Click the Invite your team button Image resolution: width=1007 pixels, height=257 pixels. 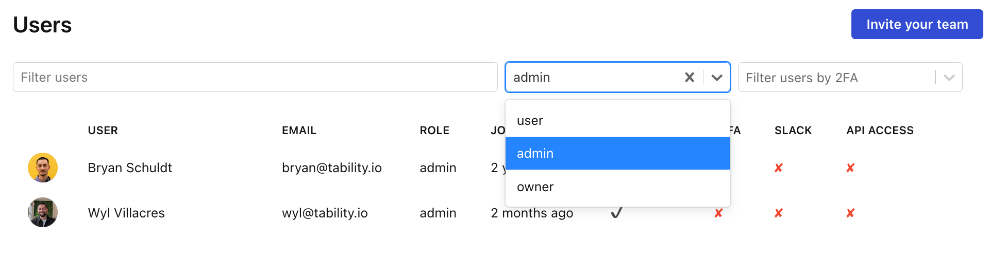point(917,24)
